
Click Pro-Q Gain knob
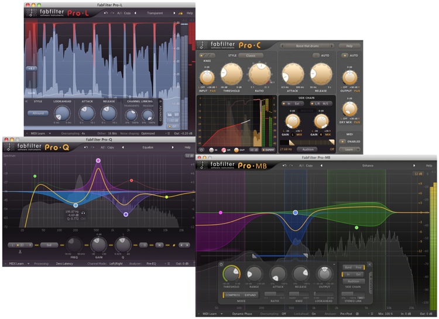coord(98,245)
